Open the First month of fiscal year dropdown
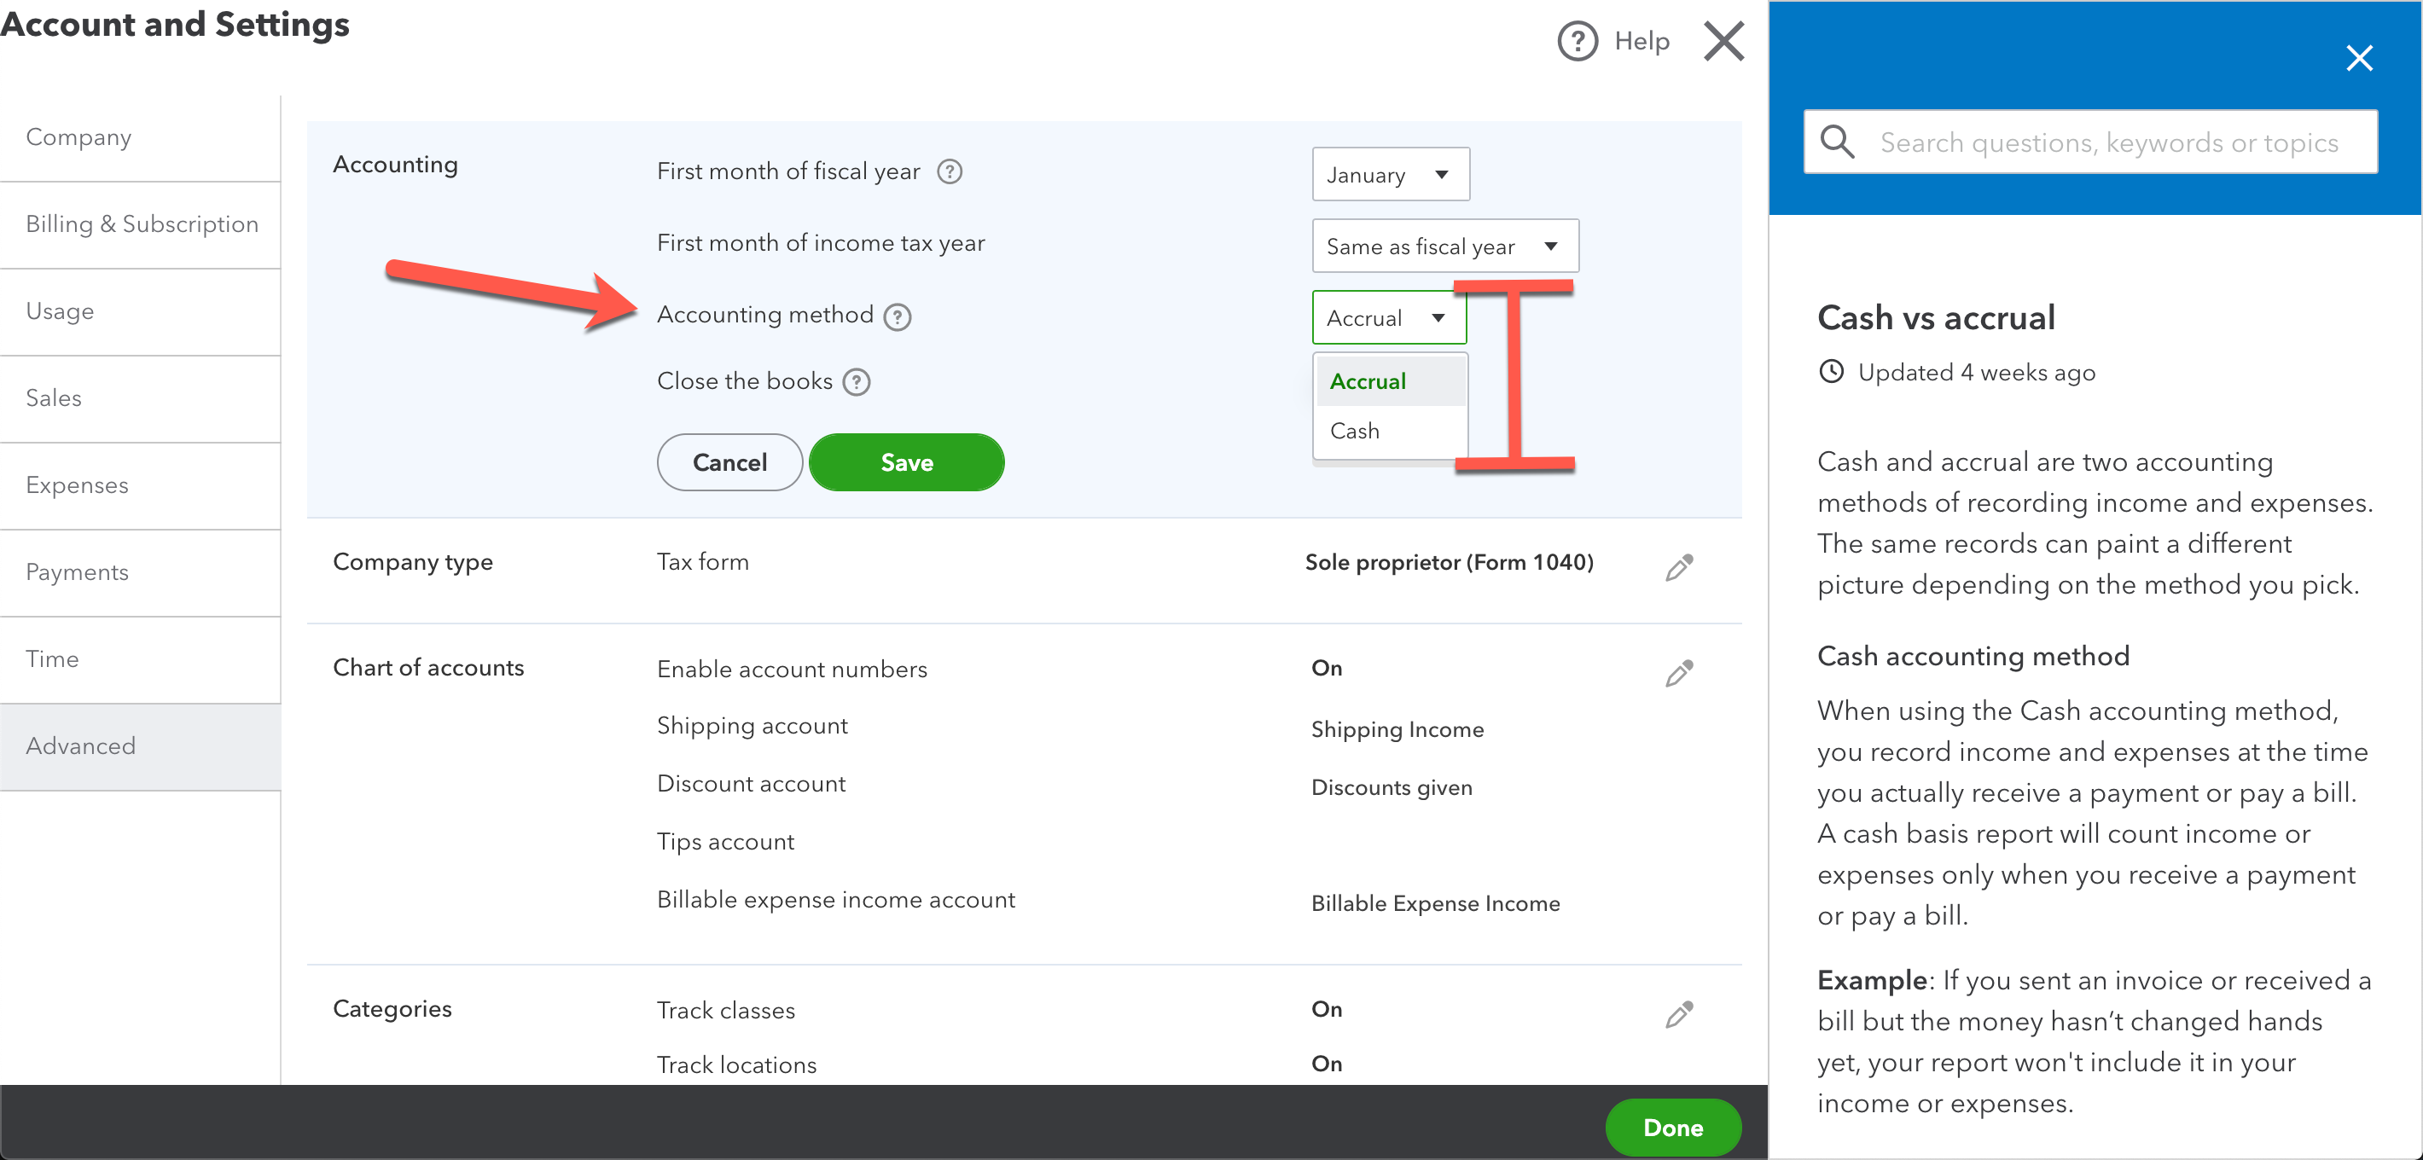The width and height of the screenshot is (2423, 1160). pyautogui.click(x=1389, y=174)
